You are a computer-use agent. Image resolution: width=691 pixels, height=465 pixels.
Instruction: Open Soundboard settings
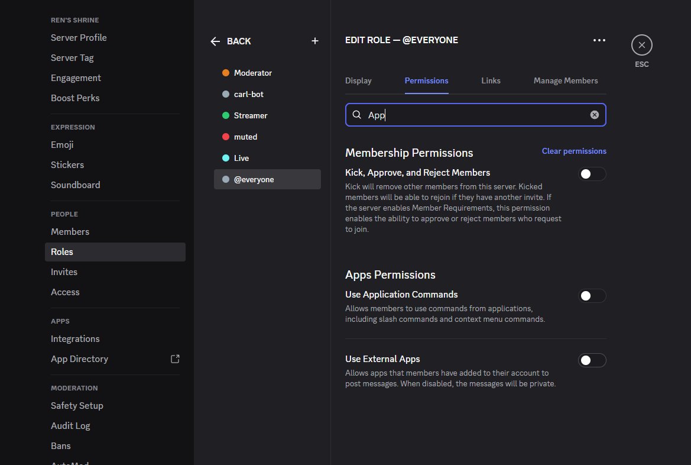pyautogui.click(x=115, y=185)
